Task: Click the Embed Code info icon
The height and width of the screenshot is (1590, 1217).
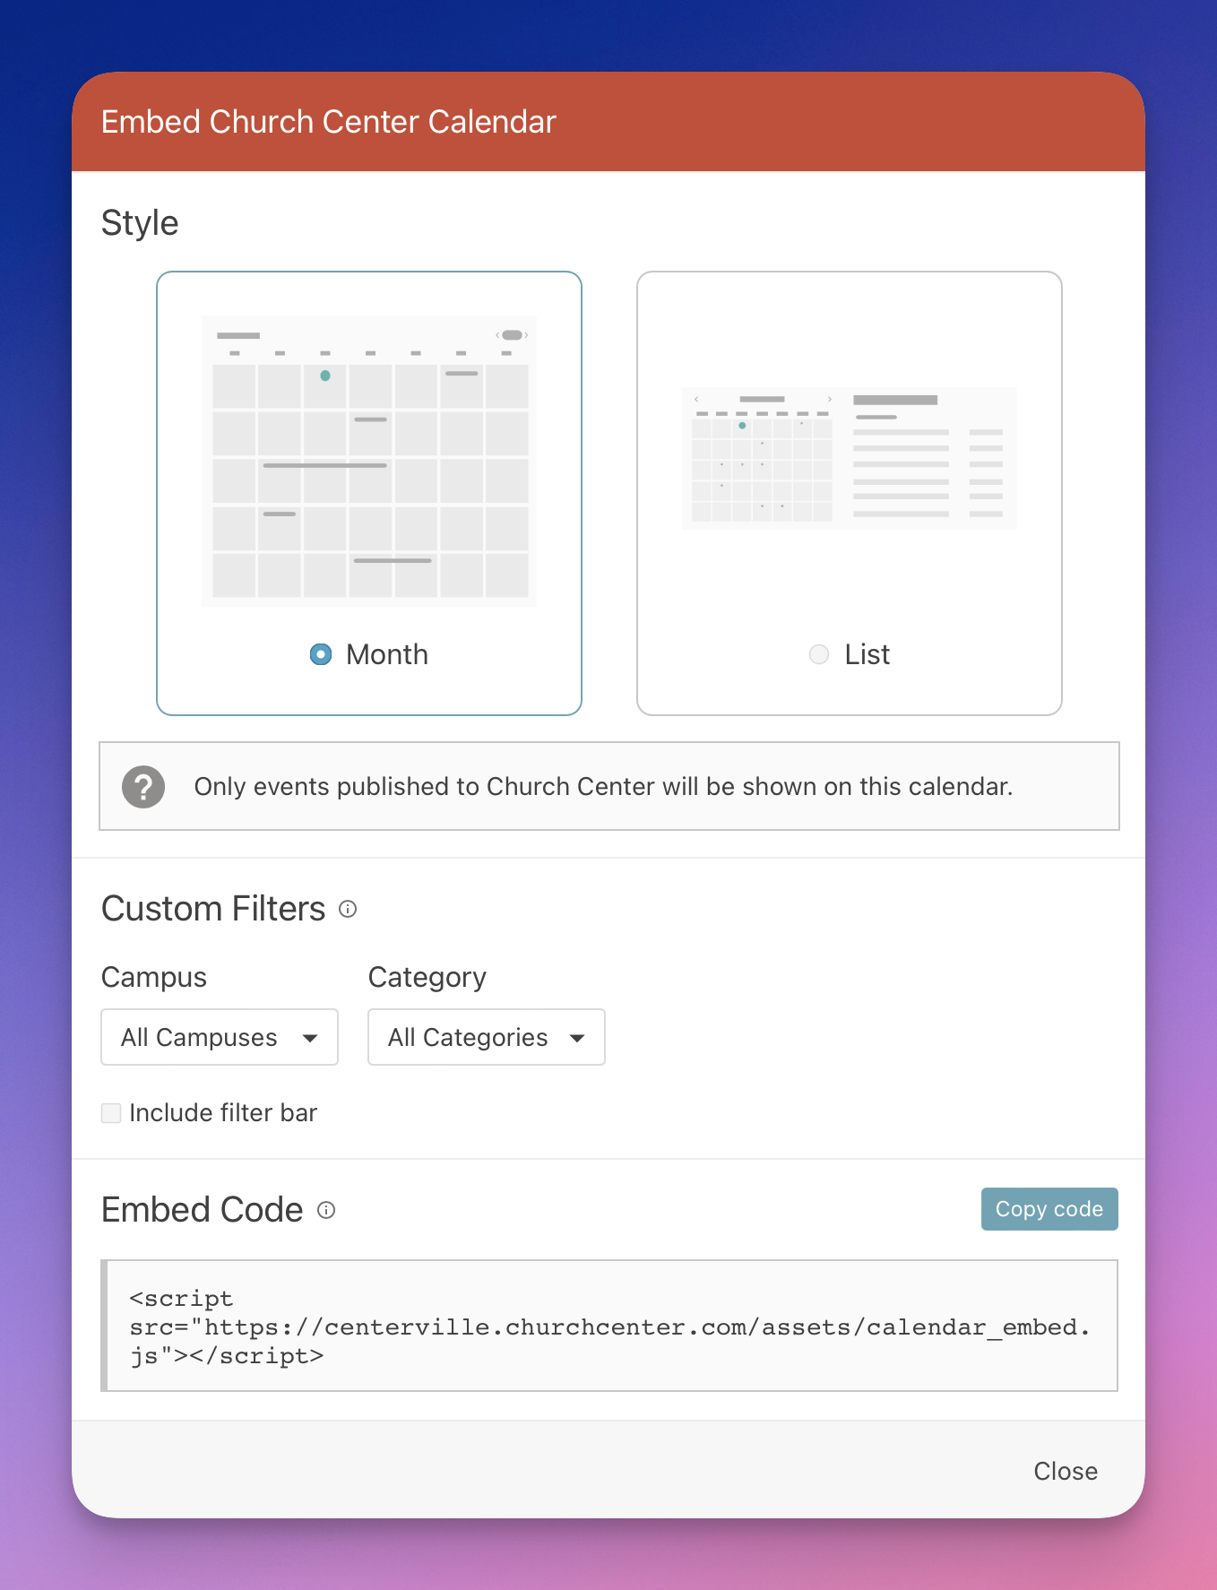Action: click(x=326, y=1210)
